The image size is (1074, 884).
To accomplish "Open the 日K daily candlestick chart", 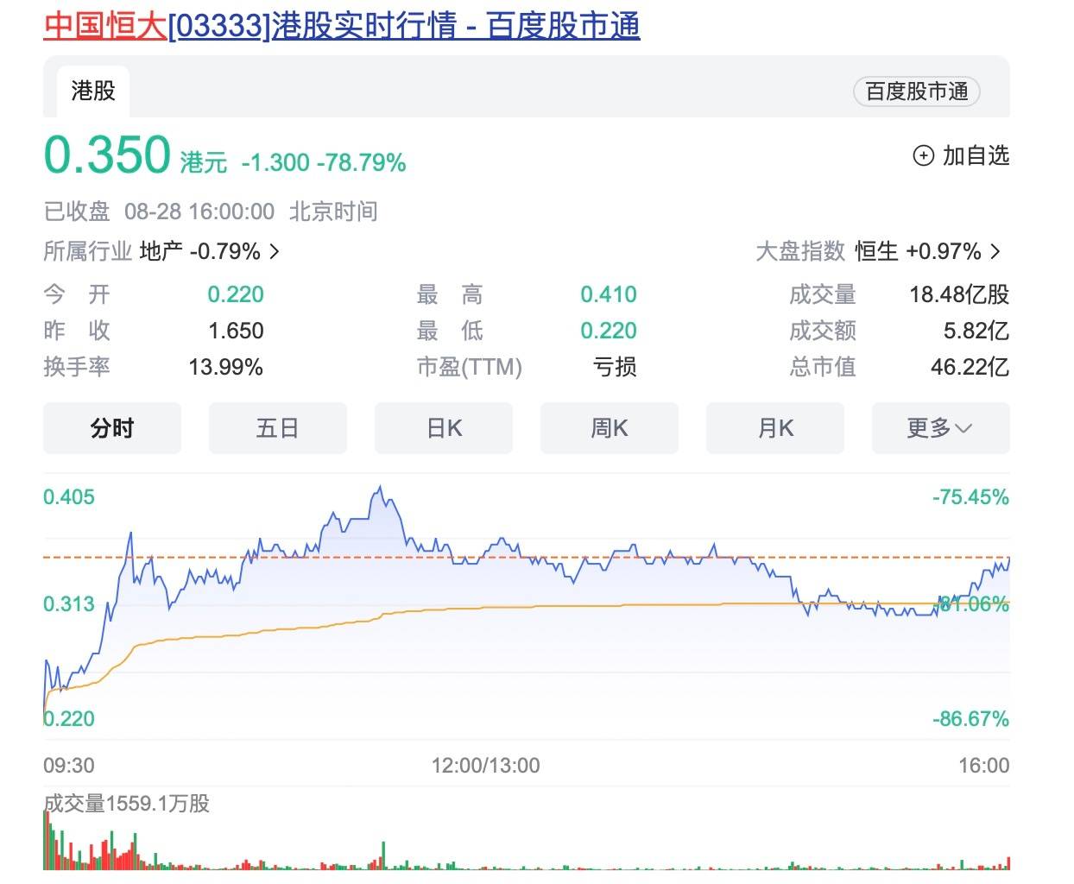I will coord(443,428).
